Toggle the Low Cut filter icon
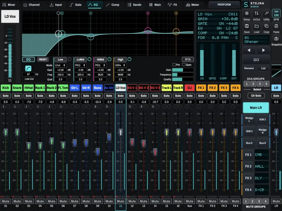The width and height of the screenshot is (282, 211). point(29,68)
